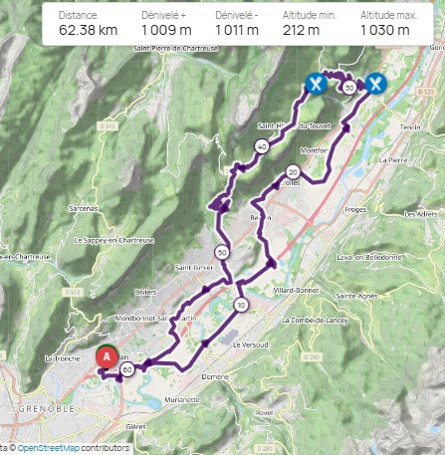Click the Dénivelé + 1 009 m value
Viewport: 445px width, 455px height.
166,24
